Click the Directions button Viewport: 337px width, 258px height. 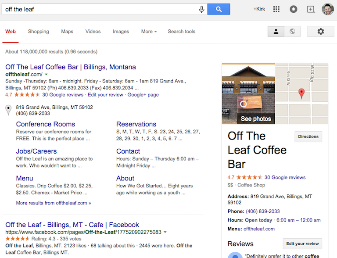point(308,136)
